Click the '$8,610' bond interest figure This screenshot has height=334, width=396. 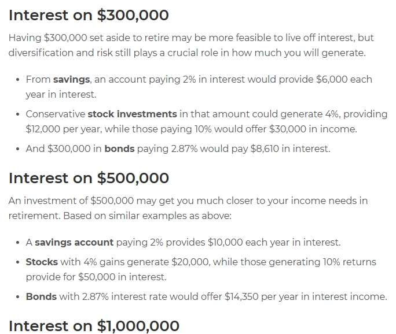pyautogui.click(x=265, y=149)
